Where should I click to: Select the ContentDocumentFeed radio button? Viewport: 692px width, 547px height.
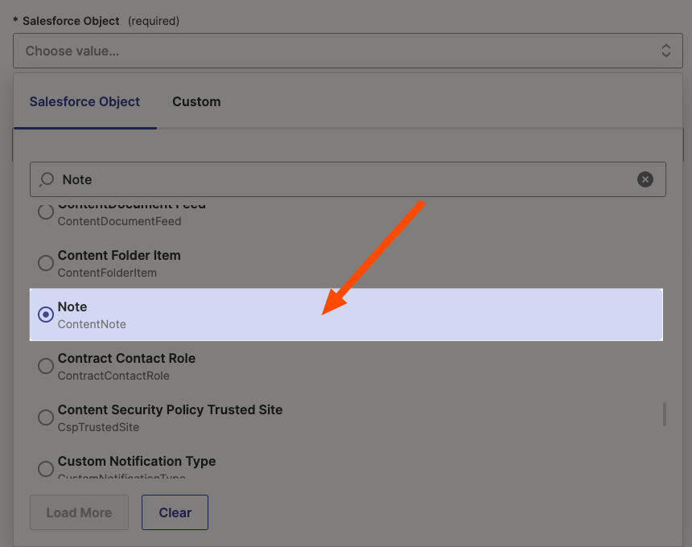tap(45, 212)
